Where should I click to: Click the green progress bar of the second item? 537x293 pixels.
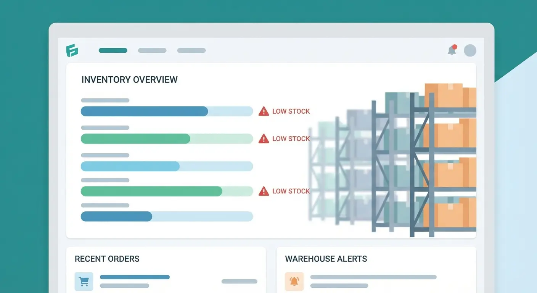(135, 139)
